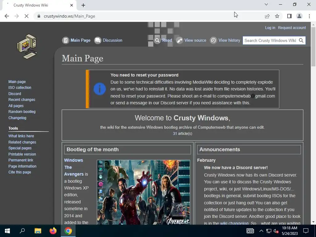The height and width of the screenshot is (237, 316).
Task: Click the Request account link
Action: (292, 27)
